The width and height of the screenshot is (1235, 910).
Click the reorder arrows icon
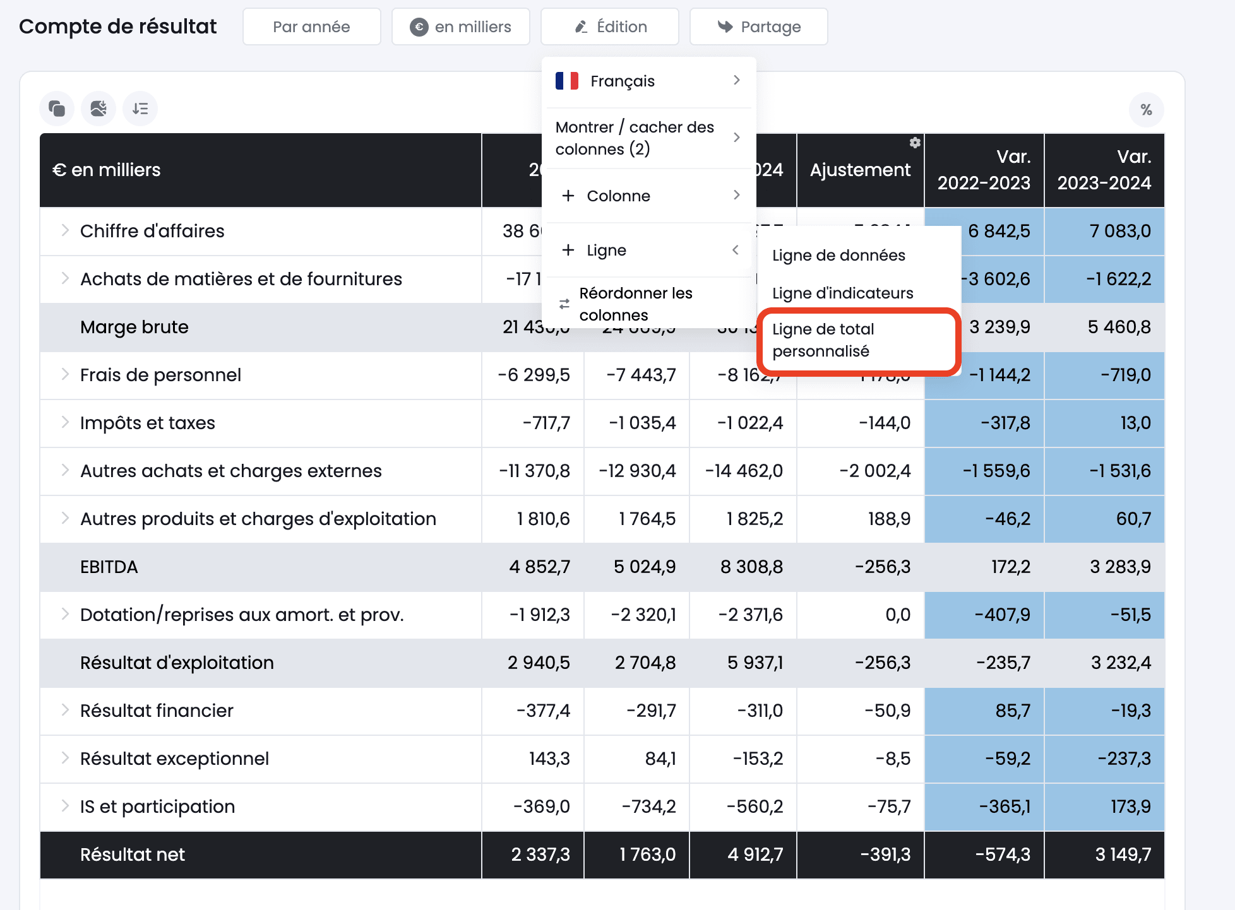point(564,304)
